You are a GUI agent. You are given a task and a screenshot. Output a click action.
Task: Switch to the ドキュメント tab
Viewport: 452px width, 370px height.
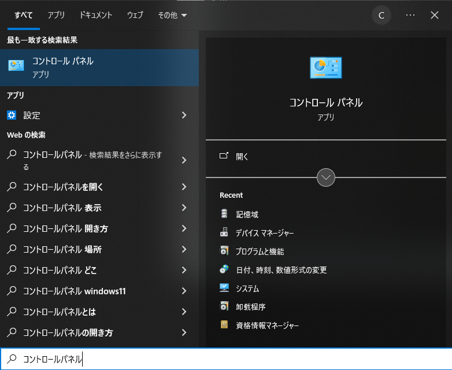click(96, 15)
